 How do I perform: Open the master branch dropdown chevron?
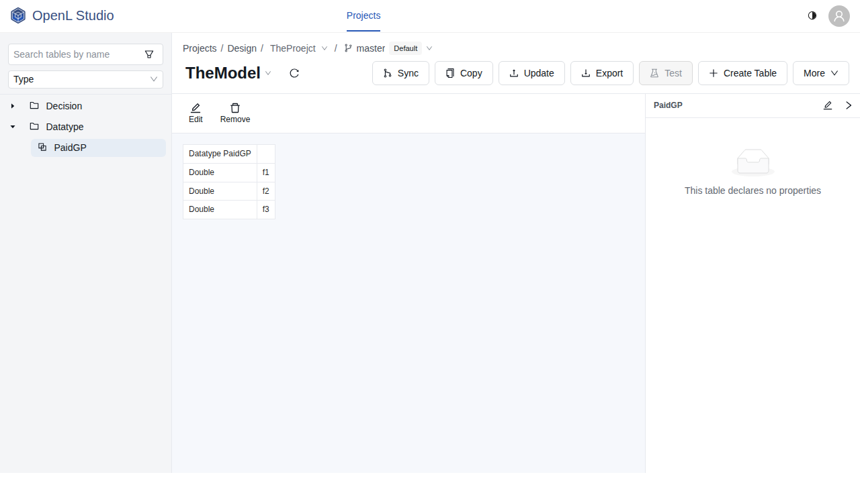point(429,48)
